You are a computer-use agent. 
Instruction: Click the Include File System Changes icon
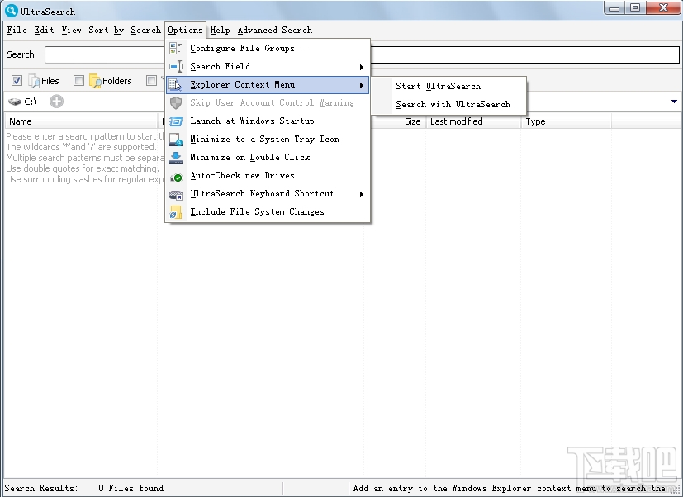[174, 211]
